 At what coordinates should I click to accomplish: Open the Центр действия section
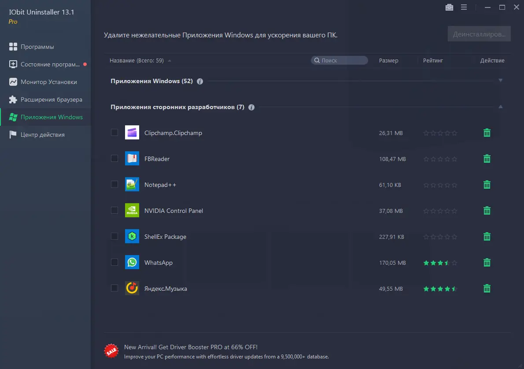tap(12, 135)
